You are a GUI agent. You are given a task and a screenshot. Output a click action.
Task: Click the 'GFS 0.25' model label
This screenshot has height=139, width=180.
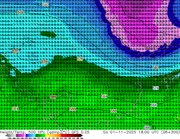pyautogui.click(x=80, y=132)
